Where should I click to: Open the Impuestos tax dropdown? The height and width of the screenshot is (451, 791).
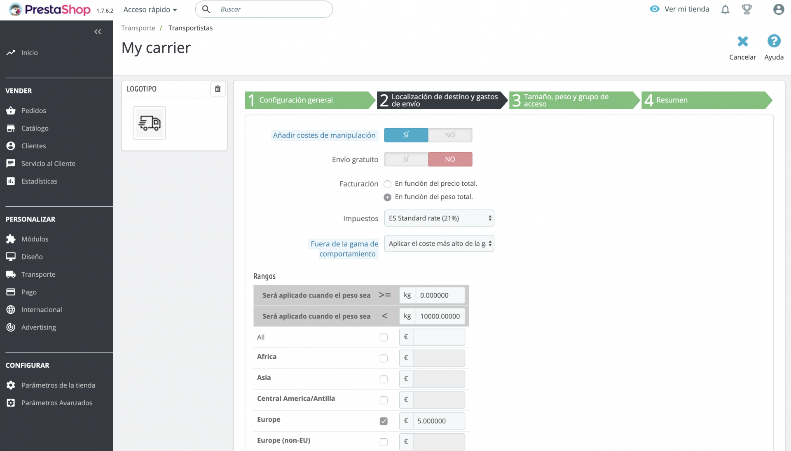point(439,218)
